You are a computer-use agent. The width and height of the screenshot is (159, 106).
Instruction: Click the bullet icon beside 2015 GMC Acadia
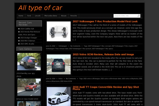tap(19, 44)
